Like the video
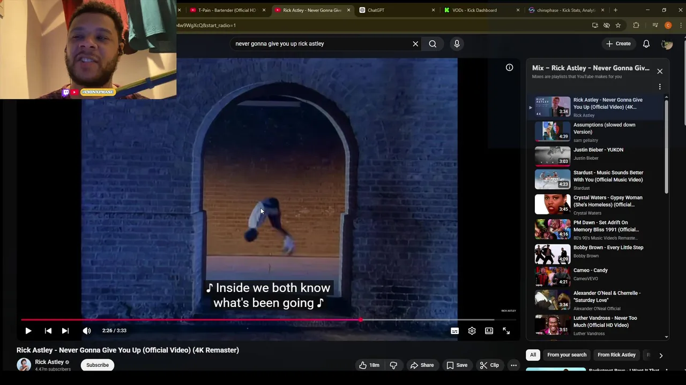 [x=369, y=365]
